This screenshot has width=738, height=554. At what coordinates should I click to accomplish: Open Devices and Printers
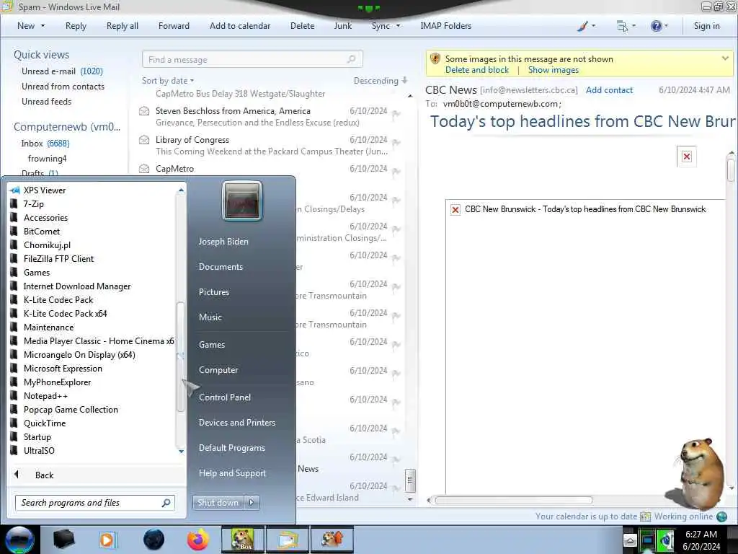point(236,423)
